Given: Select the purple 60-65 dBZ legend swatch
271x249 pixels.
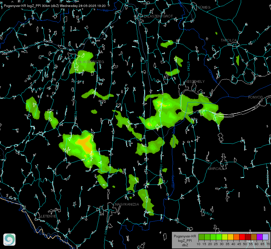Looking at the screenshot, I should pyautogui.click(x=260, y=237).
